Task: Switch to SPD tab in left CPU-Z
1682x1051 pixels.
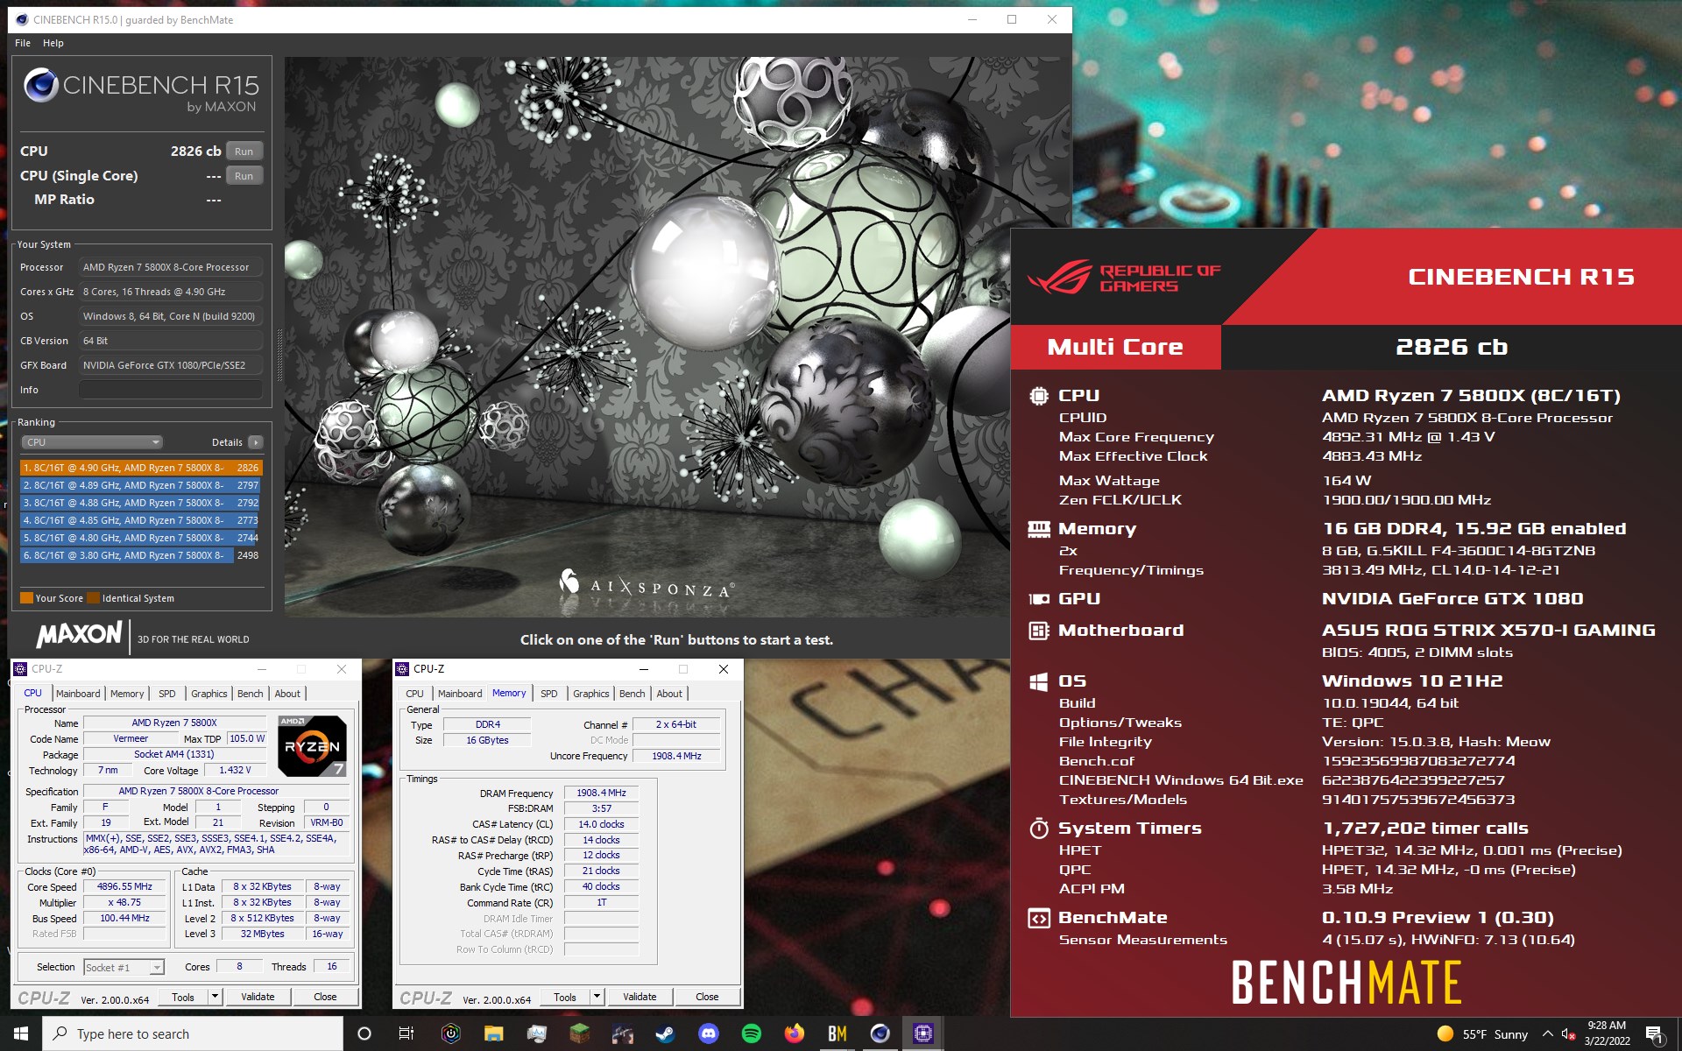Action: (167, 694)
